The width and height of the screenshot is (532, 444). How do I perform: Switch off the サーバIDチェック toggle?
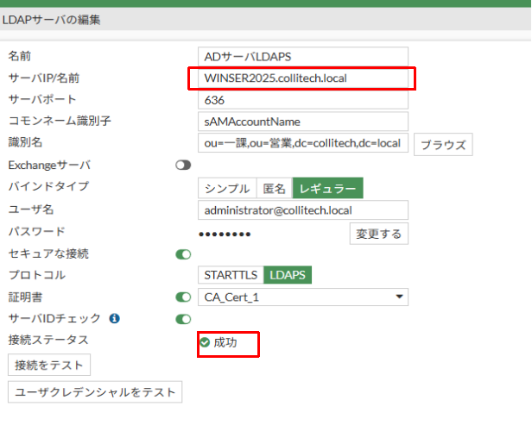click(183, 319)
